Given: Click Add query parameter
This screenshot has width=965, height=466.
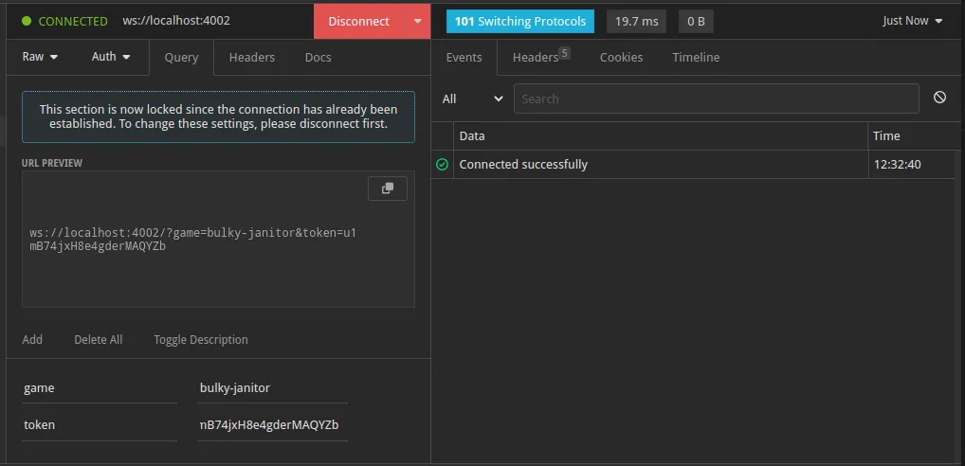Looking at the screenshot, I should (x=32, y=339).
